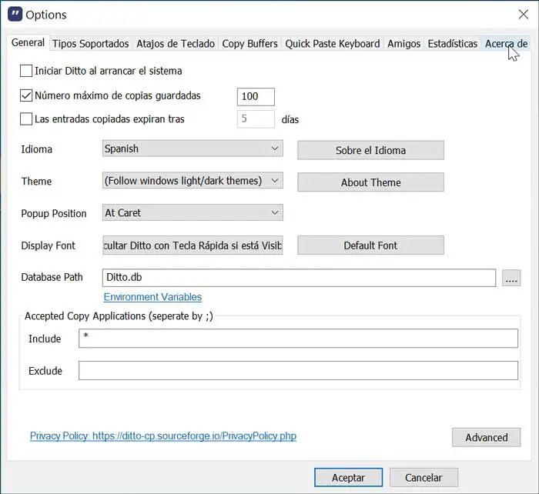Open the Estadísticas tab
Screen dimensions: 539x494
pyautogui.click(x=453, y=44)
